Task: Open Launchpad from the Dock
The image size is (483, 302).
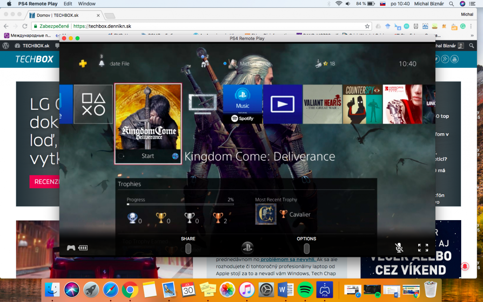Action: pos(91,290)
